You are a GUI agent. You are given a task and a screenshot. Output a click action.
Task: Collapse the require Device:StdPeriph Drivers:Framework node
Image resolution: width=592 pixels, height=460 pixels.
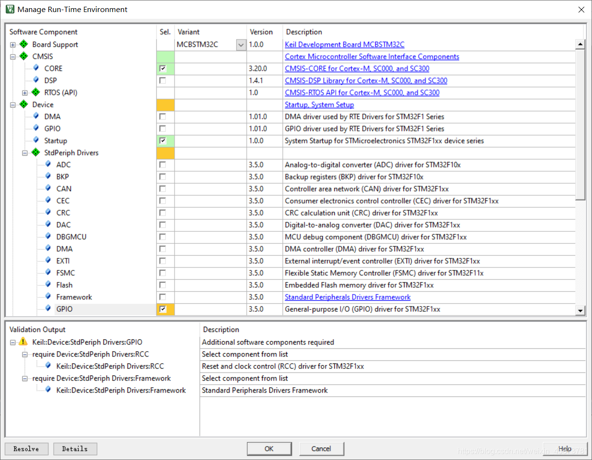click(x=25, y=378)
